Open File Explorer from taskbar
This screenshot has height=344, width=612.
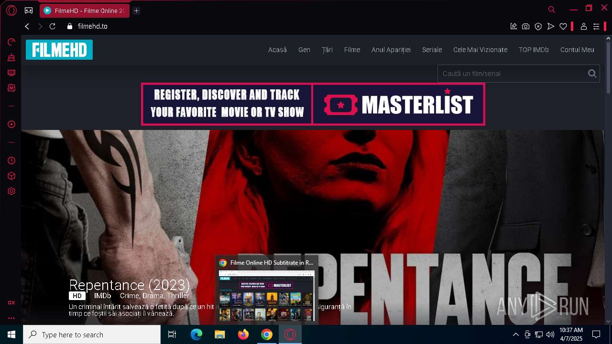[x=220, y=334]
